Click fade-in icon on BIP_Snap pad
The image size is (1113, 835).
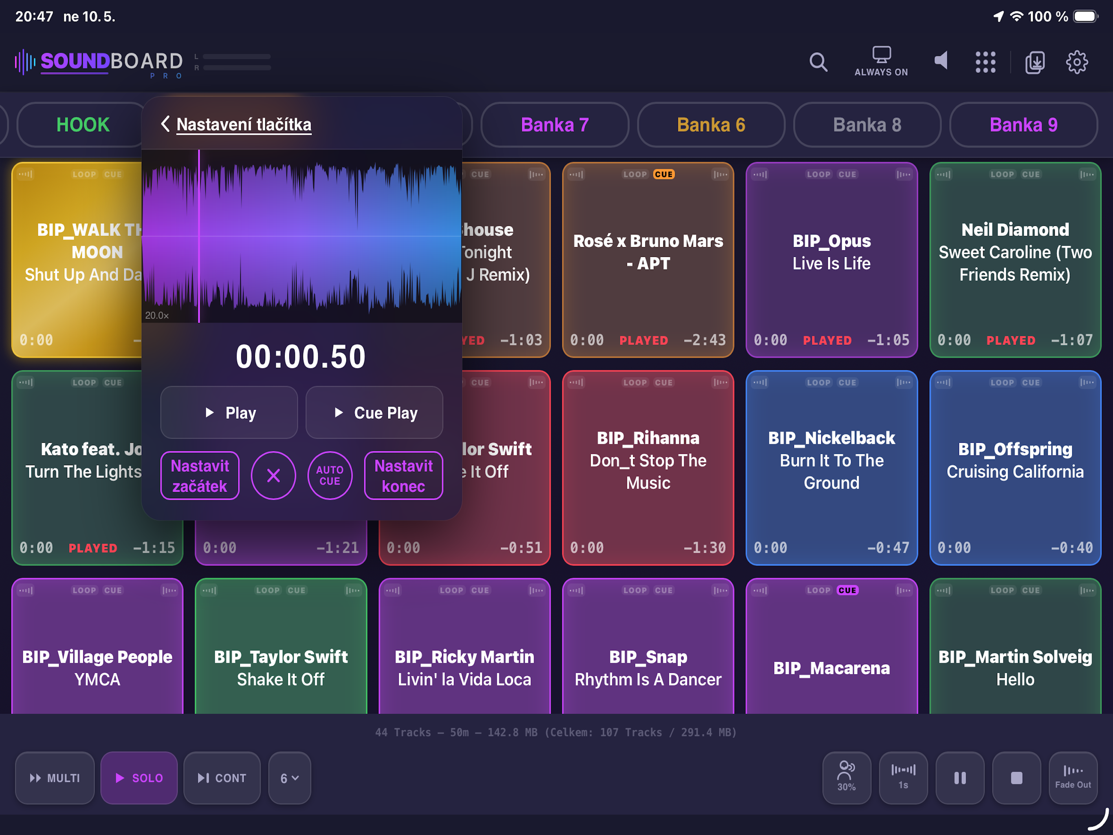point(576,590)
